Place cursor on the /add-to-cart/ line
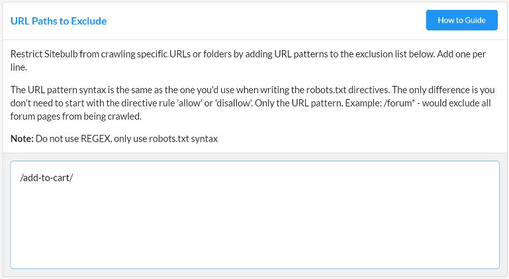509x279 pixels. (46, 179)
